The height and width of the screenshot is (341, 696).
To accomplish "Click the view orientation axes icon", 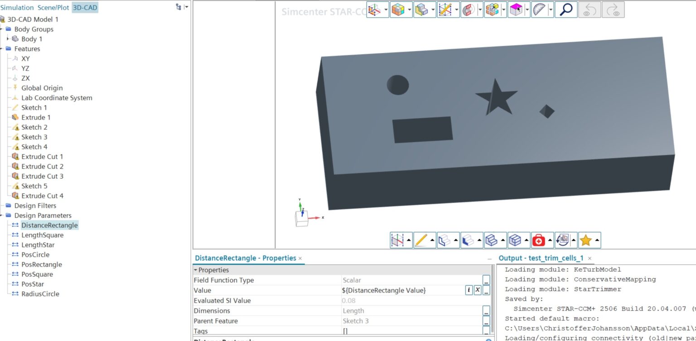I will click(375, 10).
